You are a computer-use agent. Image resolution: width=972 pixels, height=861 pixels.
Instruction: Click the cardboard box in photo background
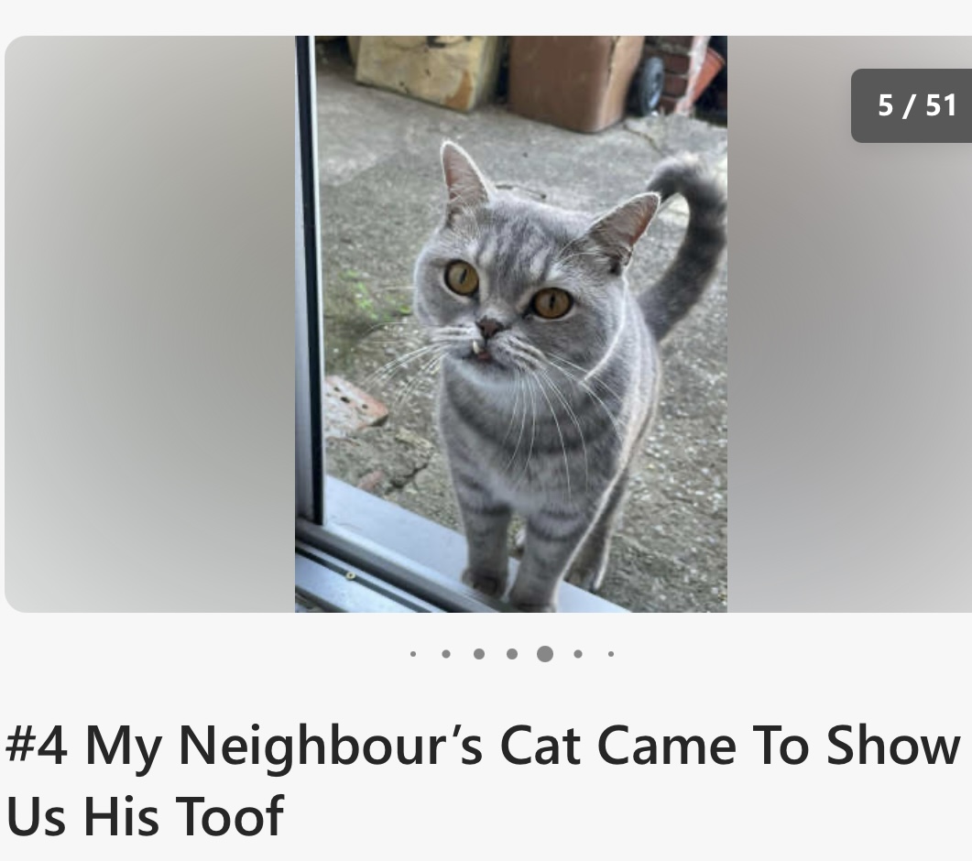click(x=575, y=82)
